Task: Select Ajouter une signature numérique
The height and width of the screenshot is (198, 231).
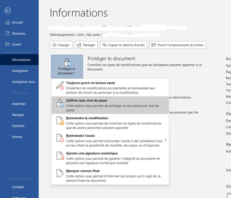Action: click(x=110, y=158)
